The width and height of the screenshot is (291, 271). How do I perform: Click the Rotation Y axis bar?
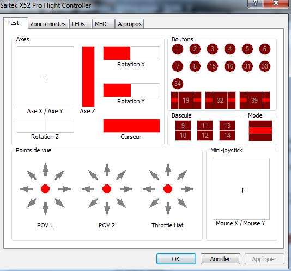pyautogui.click(x=131, y=90)
